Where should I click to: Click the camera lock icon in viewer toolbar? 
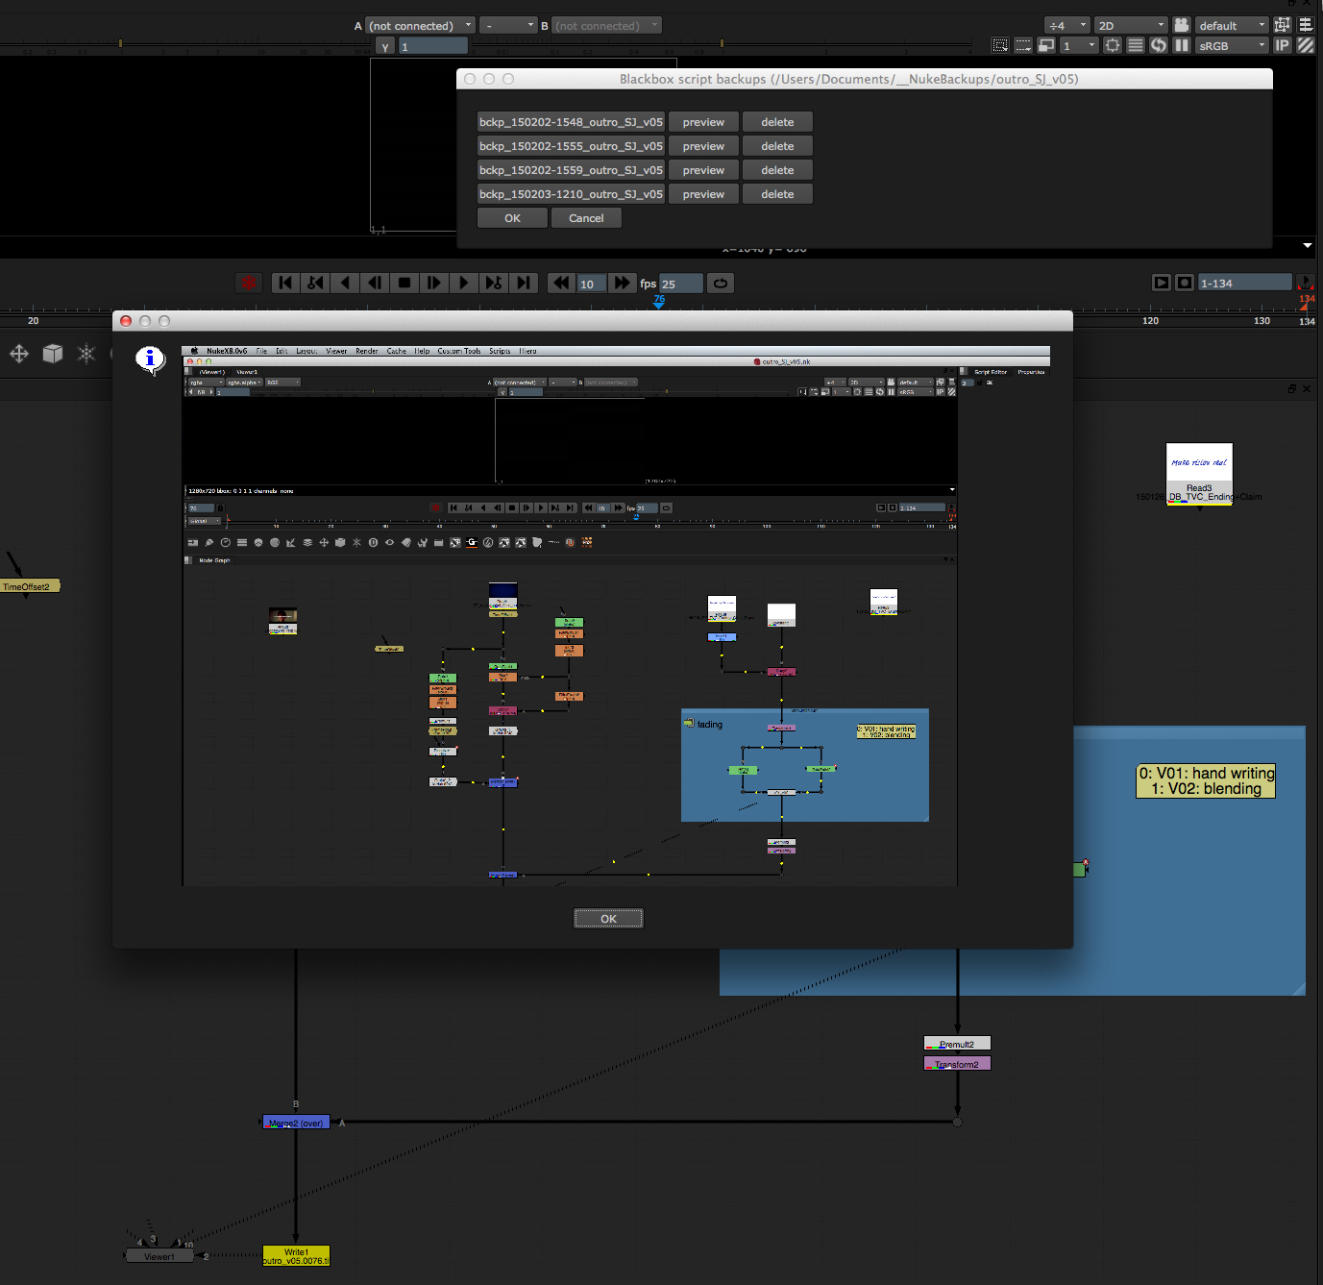coord(1182,25)
